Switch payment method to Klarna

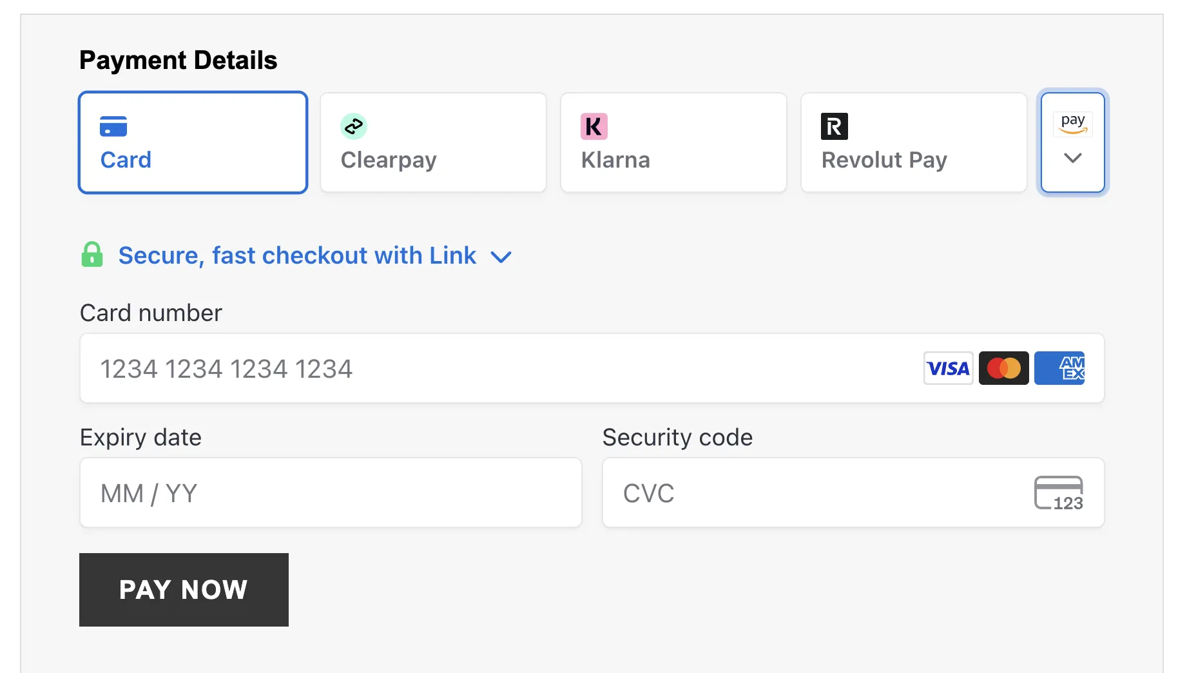673,142
